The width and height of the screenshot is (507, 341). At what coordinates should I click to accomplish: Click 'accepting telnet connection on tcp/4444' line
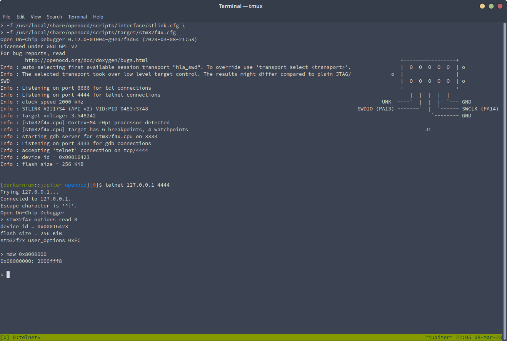pyautogui.click(x=74, y=150)
